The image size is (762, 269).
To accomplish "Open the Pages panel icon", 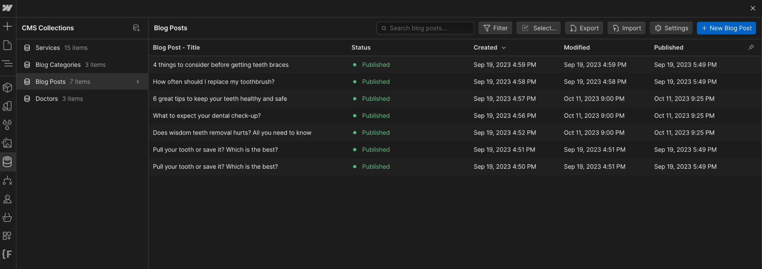I will 7,45.
